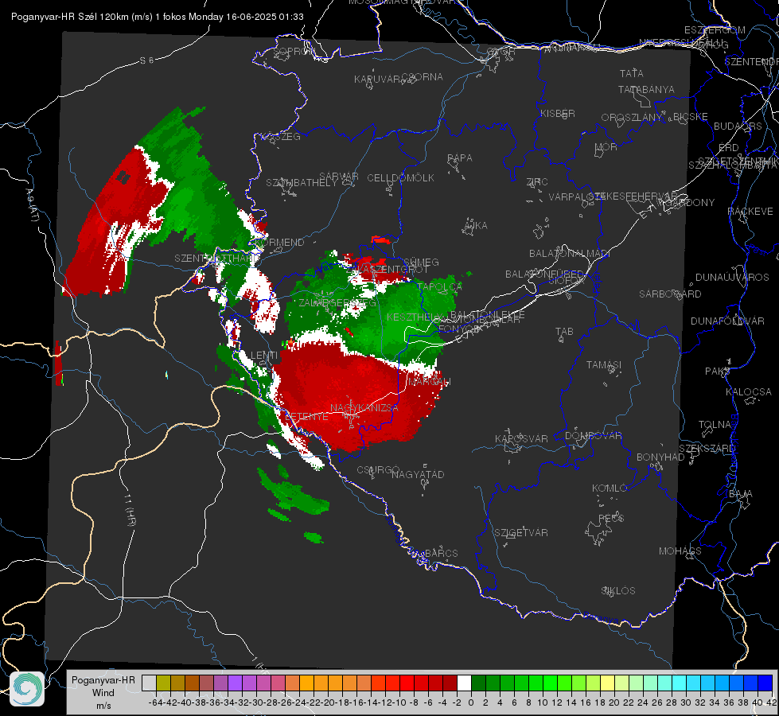Click the 'KOMLÓ' town label
This screenshot has height=716, width=779.
[610, 488]
